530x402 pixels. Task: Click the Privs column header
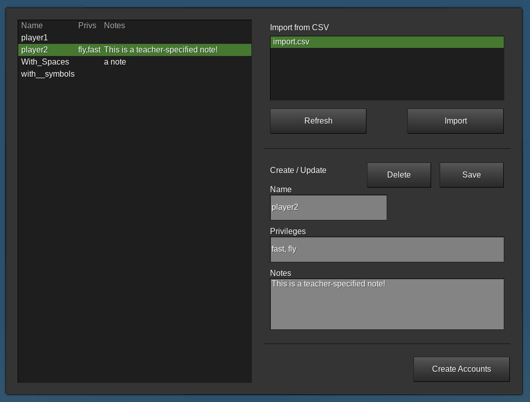point(87,26)
